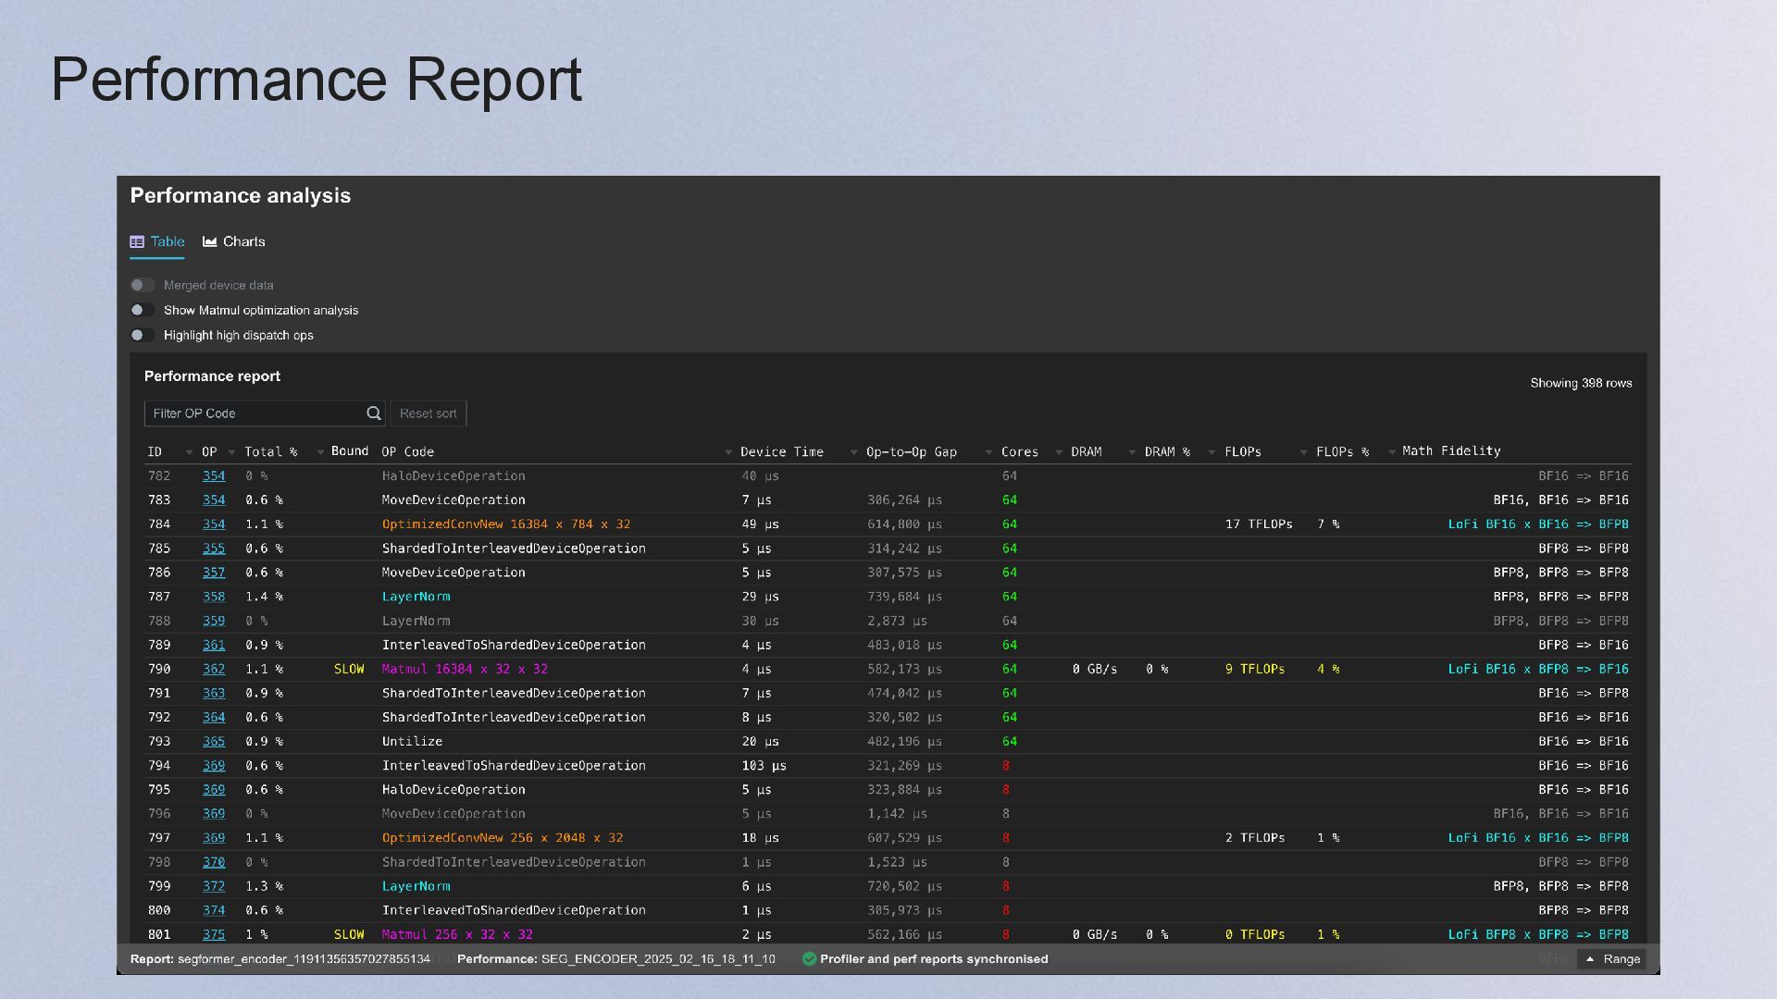This screenshot has width=1777, height=999.
Task: Click the search magnifier icon in filter box
Action: [374, 413]
